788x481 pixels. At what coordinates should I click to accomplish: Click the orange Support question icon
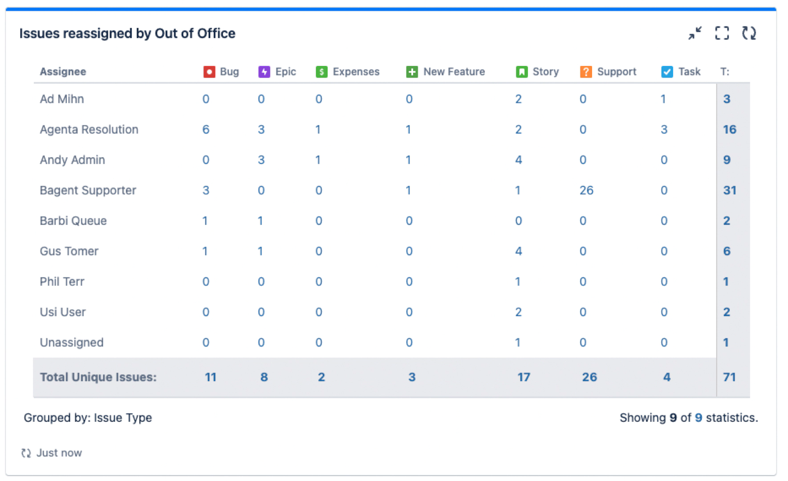click(586, 72)
